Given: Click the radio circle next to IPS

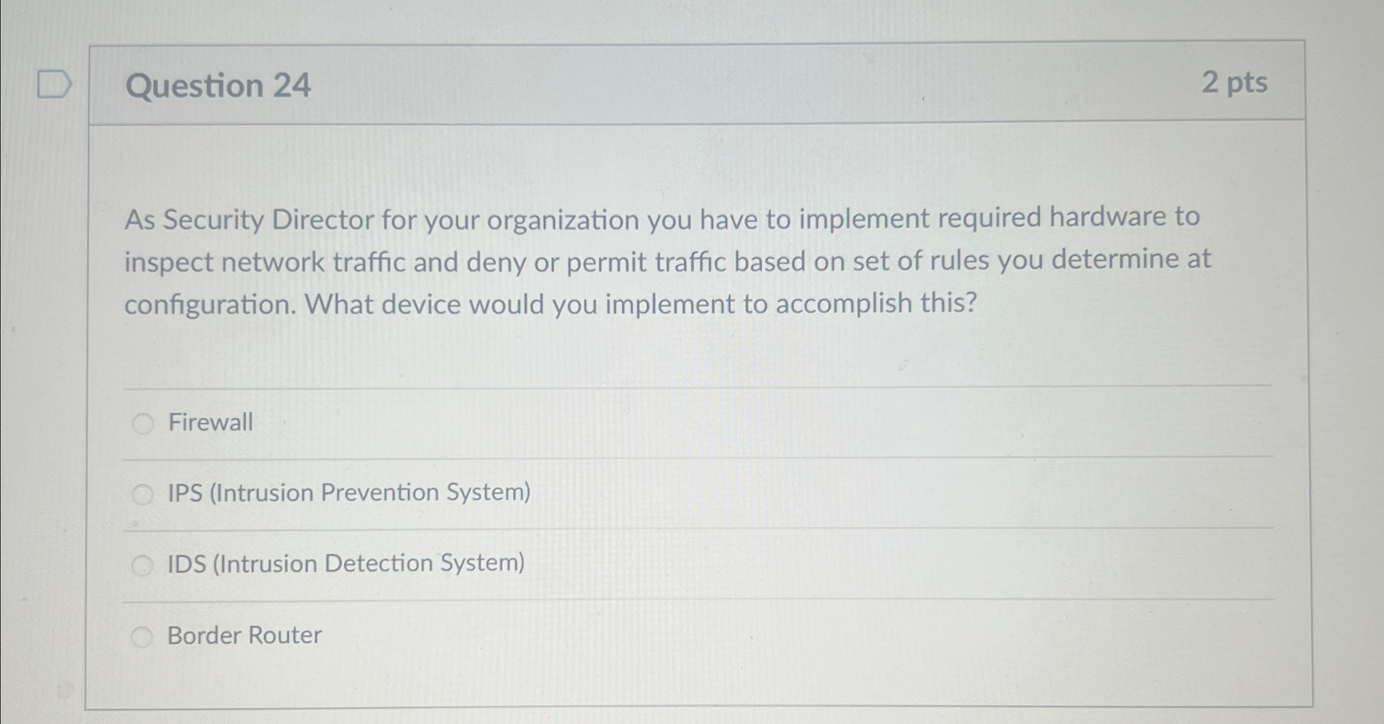Looking at the screenshot, I should (142, 493).
